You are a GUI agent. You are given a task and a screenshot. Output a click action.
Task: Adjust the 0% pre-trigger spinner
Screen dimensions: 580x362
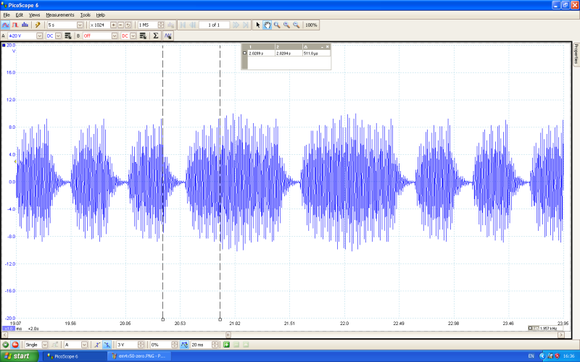(x=175, y=345)
